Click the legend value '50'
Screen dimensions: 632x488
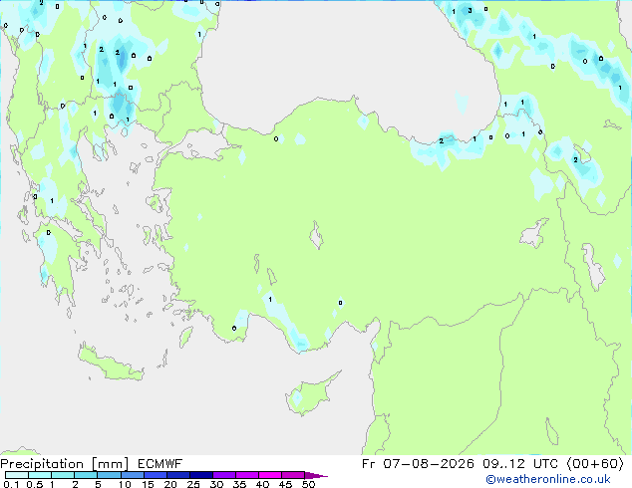308,484
